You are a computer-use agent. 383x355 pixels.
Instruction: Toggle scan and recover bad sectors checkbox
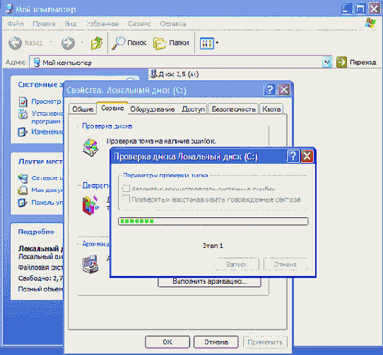click(x=126, y=198)
